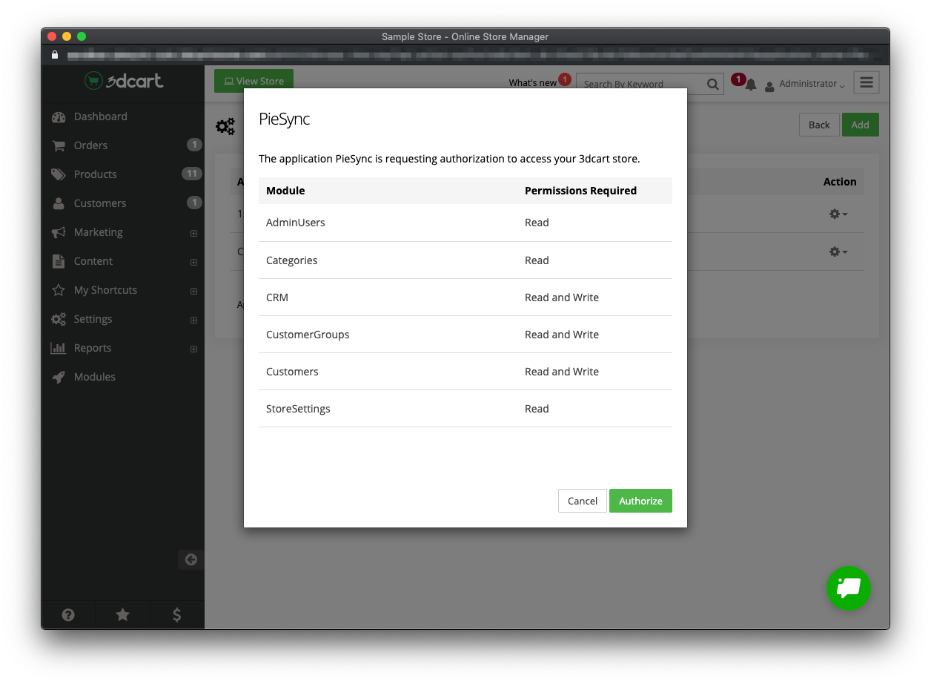
Task: Click the Settings gears icon in sidebar
Action: pos(59,319)
